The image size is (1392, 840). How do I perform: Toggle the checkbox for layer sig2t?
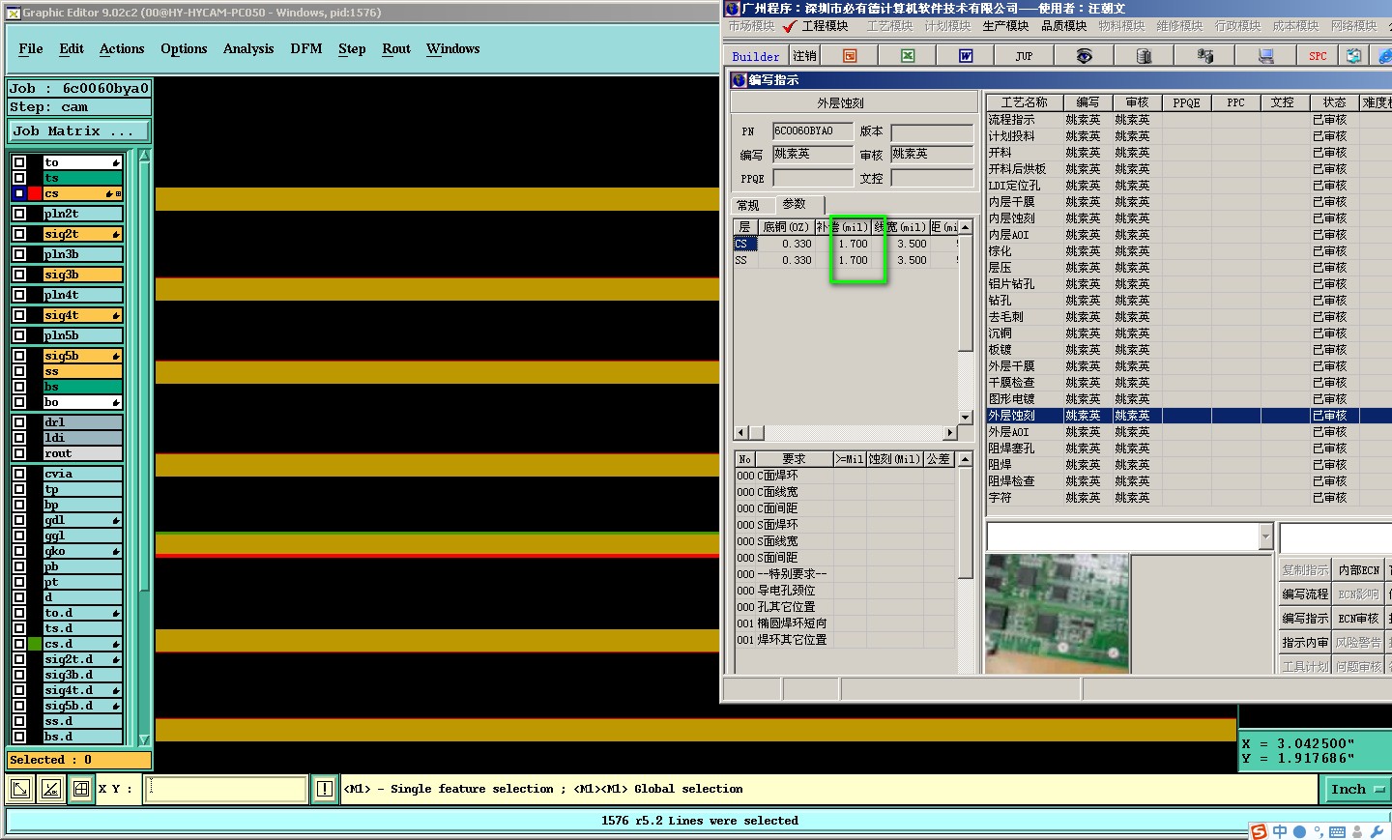[x=19, y=234]
